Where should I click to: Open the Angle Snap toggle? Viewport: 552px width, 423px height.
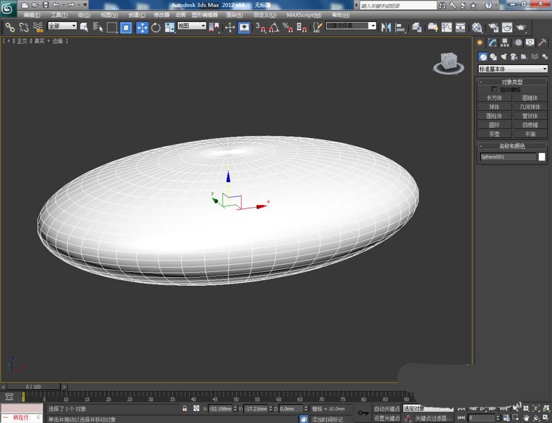274,27
